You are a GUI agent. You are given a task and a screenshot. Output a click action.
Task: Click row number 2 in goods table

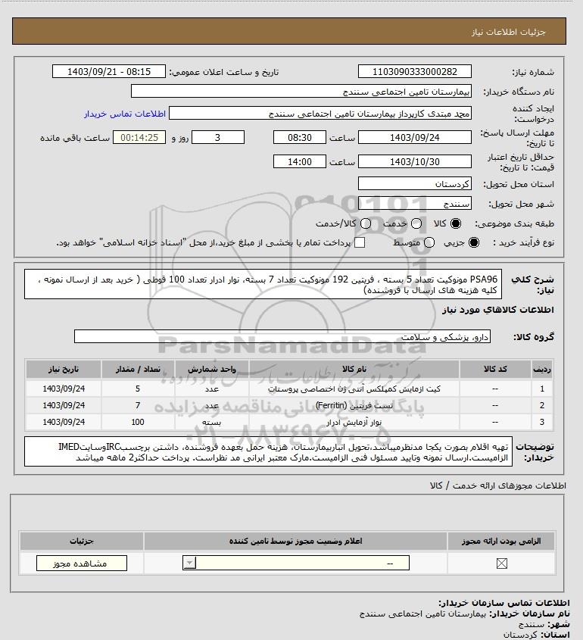[542, 405]
